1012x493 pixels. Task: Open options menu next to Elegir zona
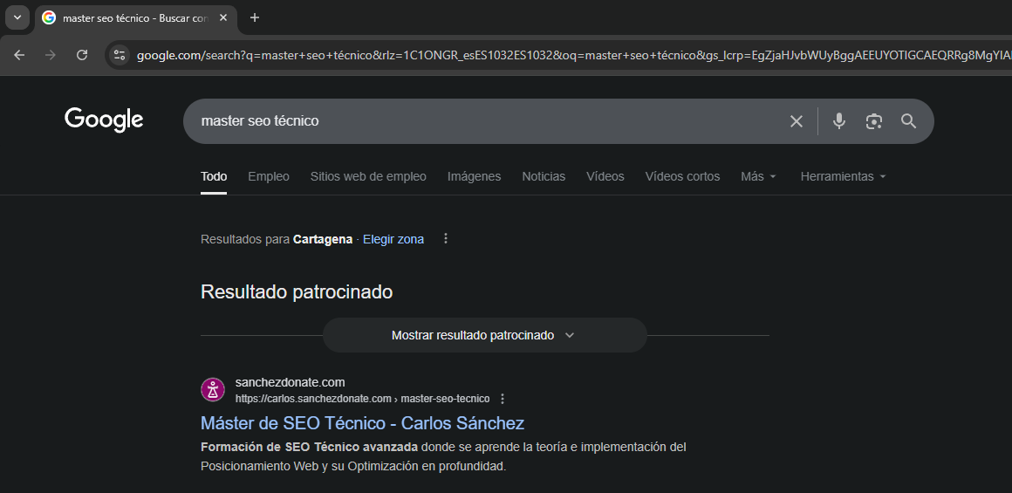[x=446, y=239]
